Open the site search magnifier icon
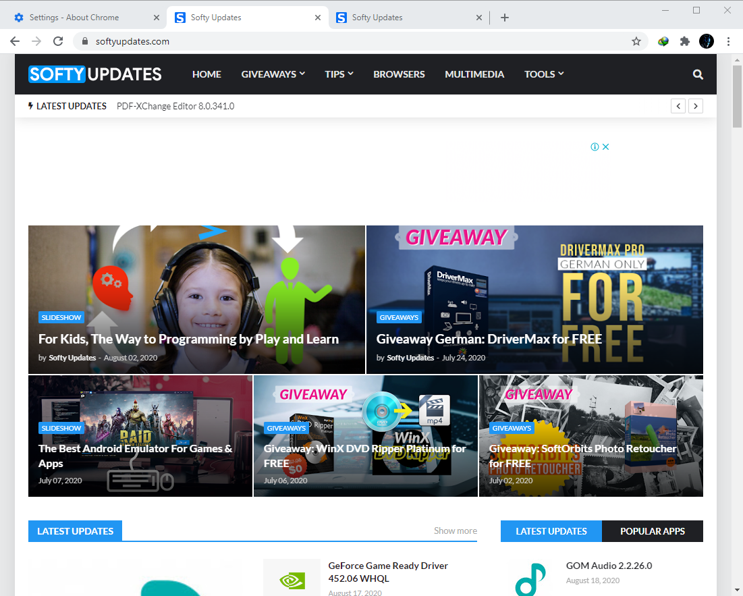This screenshot has width=743, height=596. click(698, 74)
